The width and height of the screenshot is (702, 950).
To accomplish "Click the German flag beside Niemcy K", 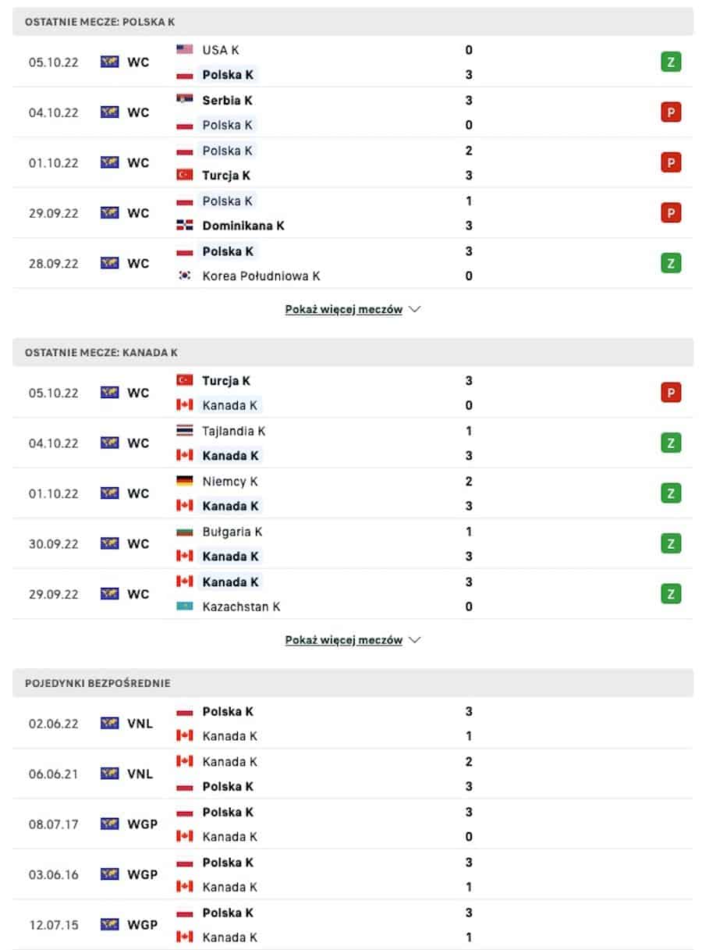I will click(x=185, y=481).
